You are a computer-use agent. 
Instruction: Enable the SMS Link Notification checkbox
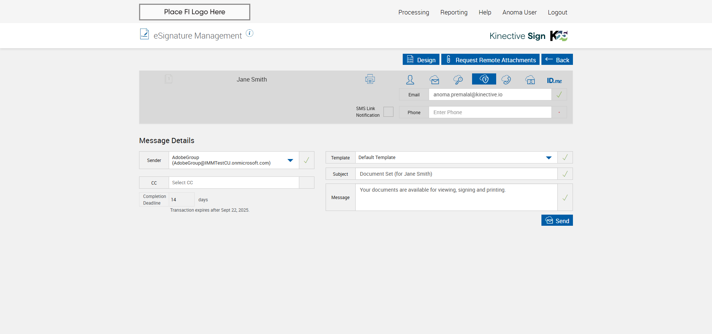point(388,112)
